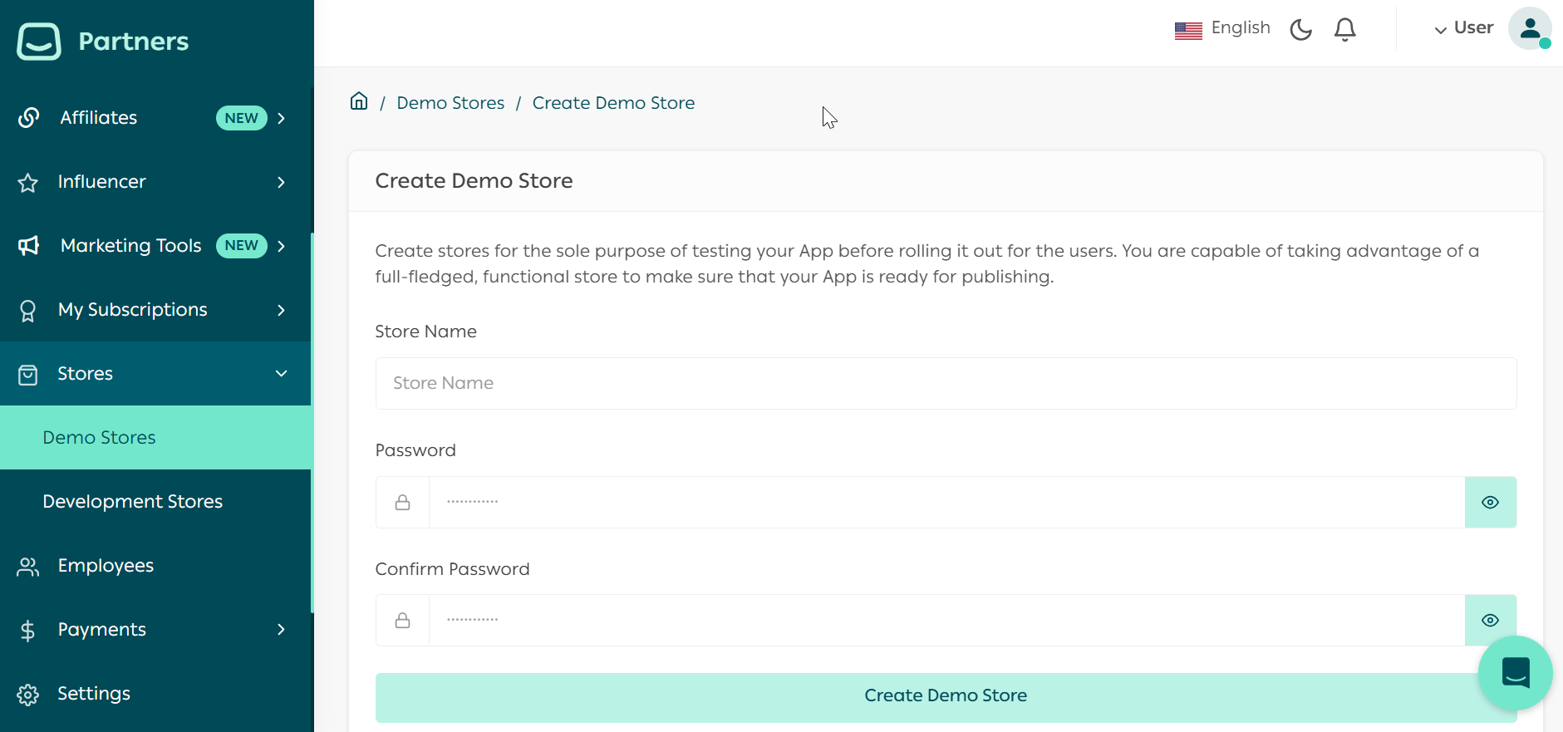Open notifications bell
Screen dimensions: 1563x732
(x=1344, y=30)
